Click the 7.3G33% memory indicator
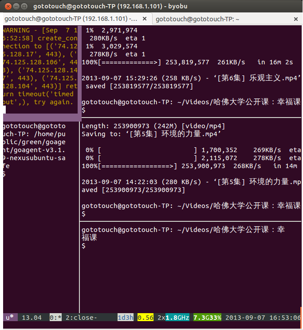The width and height of the screenshot is (303, 330). pos(207,318)
